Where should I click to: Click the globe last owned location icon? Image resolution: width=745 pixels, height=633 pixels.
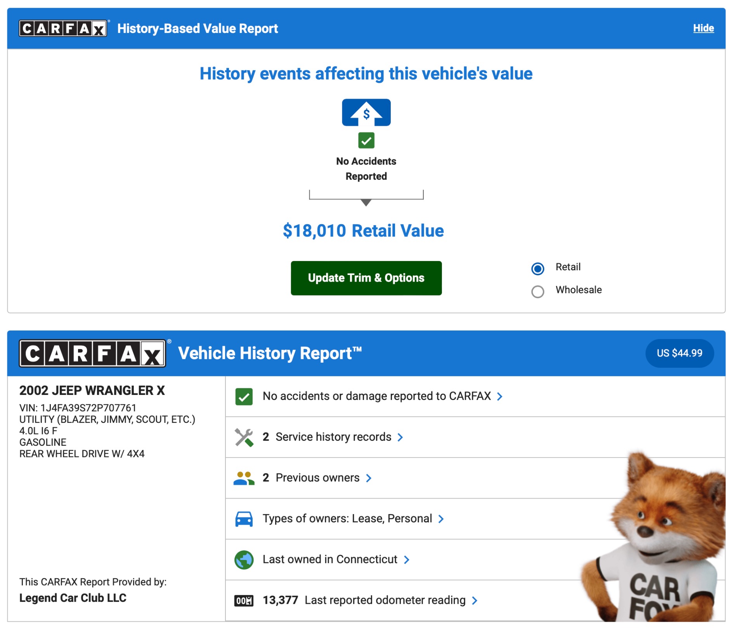(x=244, y=560)
